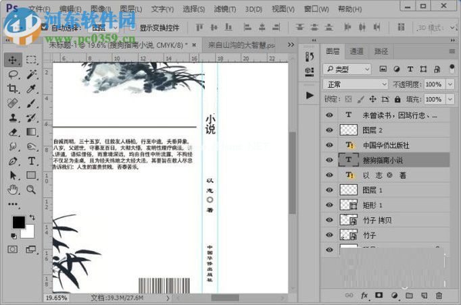Select the Gradient tool
The width and height of the screenshot is (461, 305).
pos(31,132)
